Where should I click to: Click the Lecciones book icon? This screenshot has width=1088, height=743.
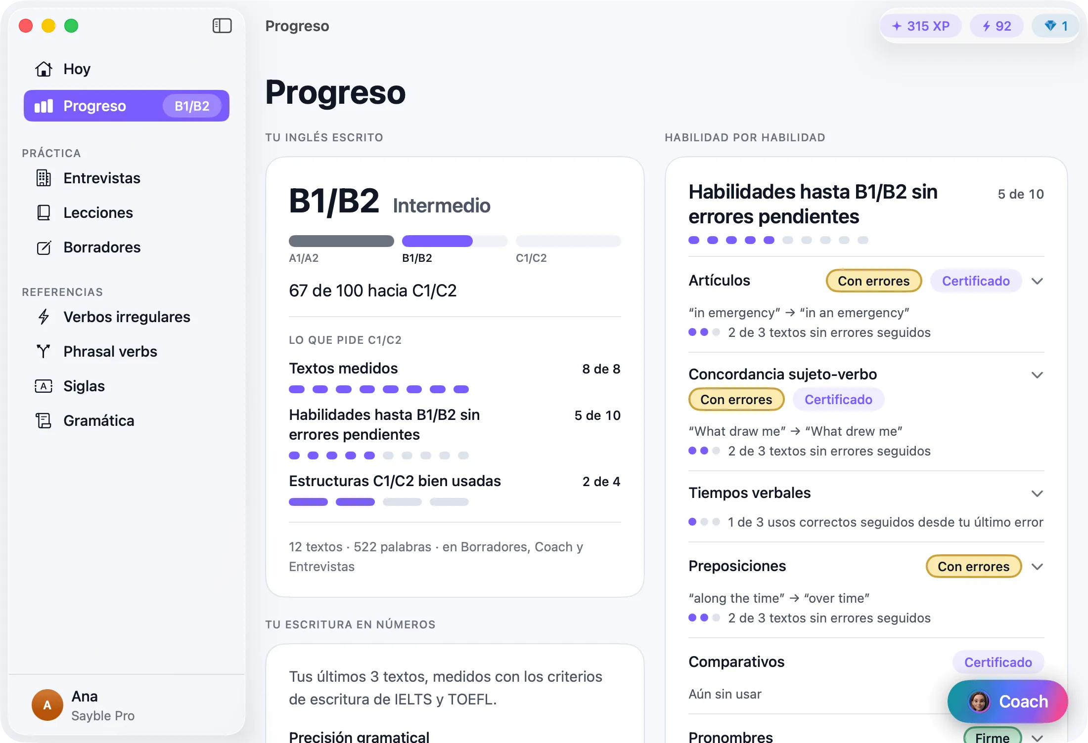[44, 212]
